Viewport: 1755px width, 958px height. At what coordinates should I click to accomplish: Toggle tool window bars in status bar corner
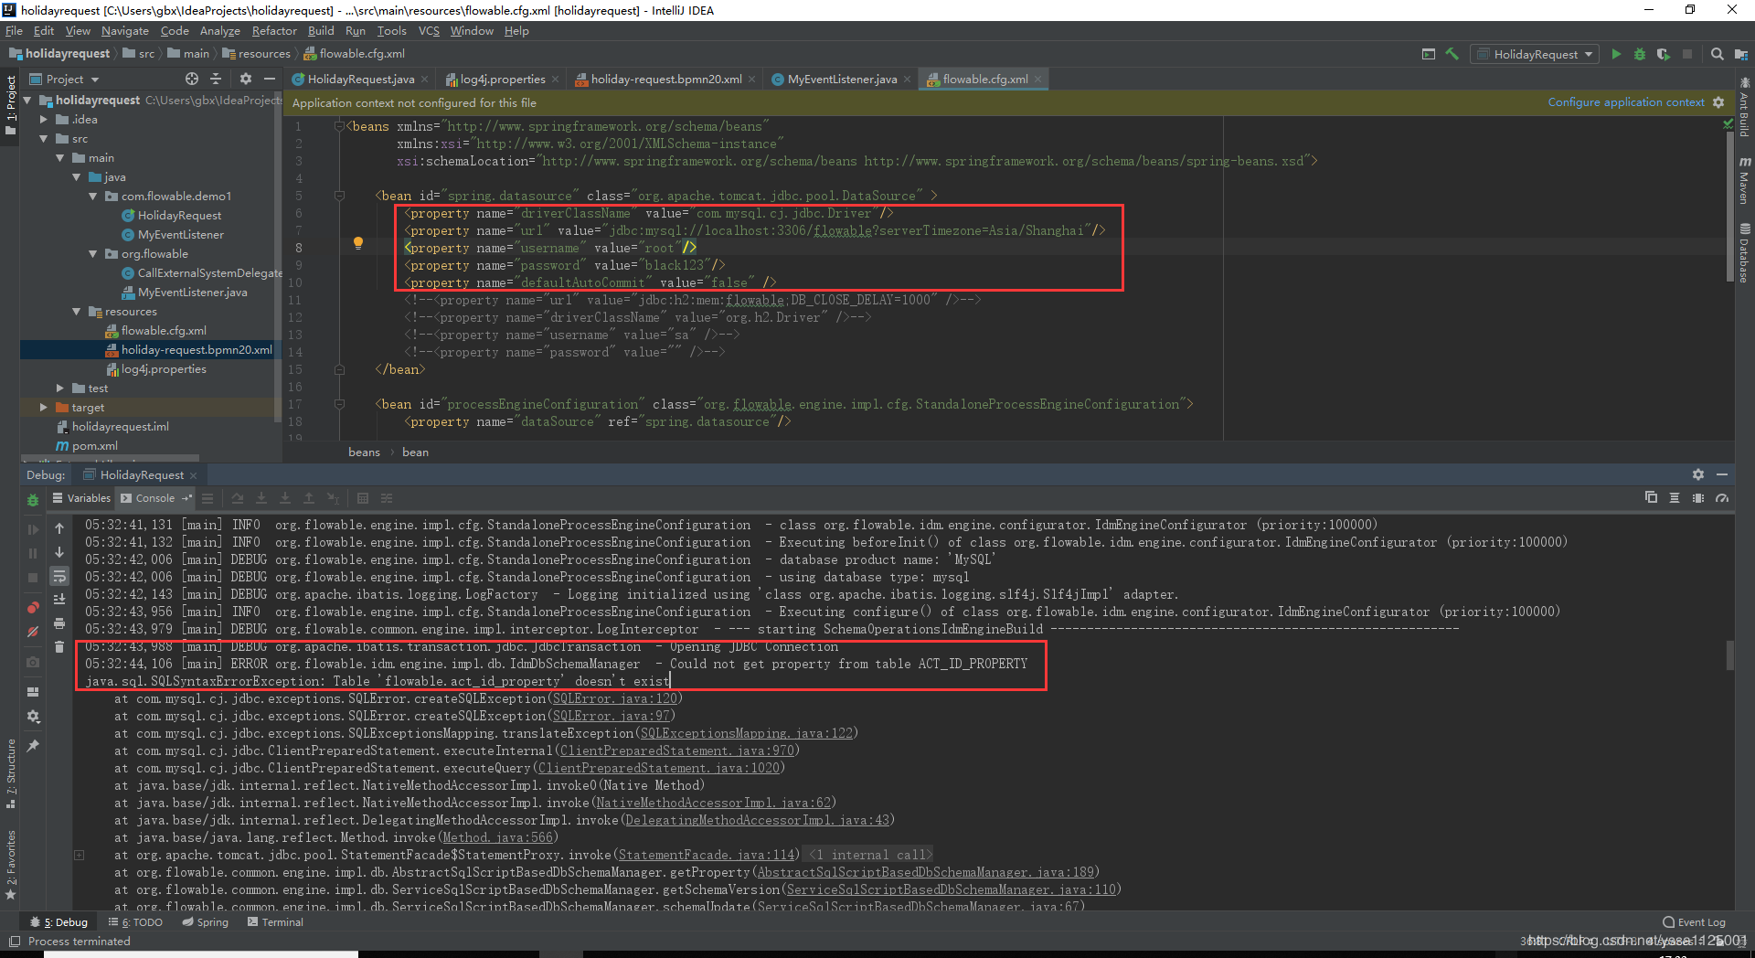14,941
